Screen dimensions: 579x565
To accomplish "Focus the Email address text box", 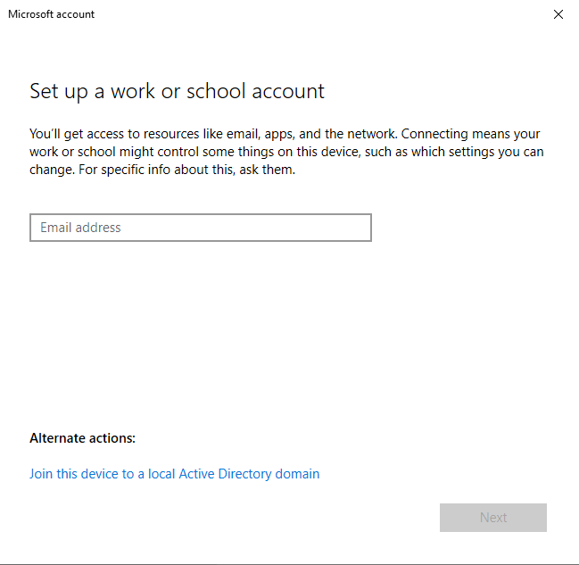I will 200,228.
